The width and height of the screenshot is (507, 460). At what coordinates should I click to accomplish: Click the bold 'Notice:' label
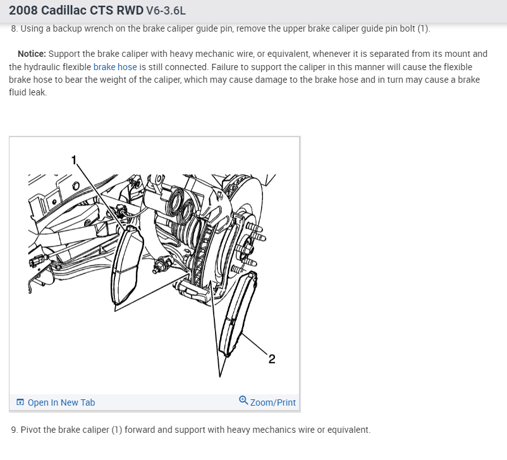pos(32,54)
